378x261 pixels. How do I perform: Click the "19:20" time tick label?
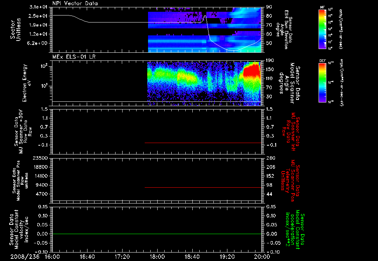tap(227, 257)
